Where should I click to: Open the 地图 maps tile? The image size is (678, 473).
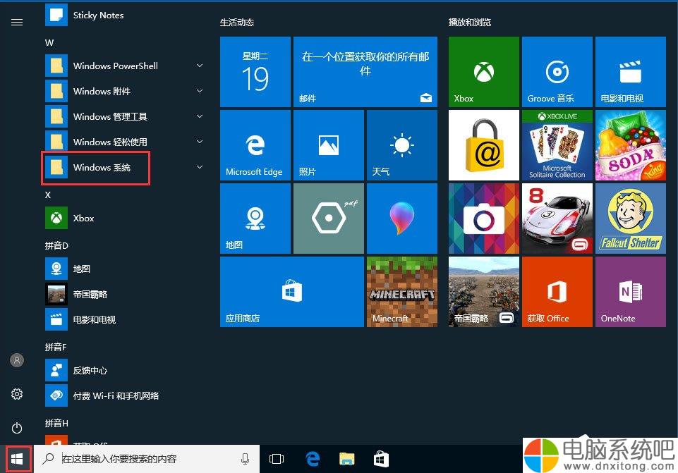coord(255,219)
